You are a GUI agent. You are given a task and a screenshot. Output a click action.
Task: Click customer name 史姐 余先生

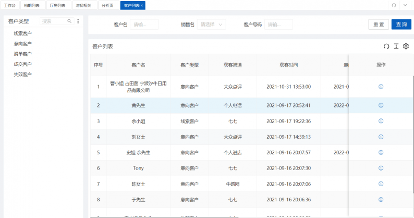(x=138, y=152)
